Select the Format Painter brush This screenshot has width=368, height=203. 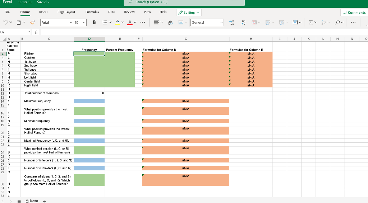[32, 22]
